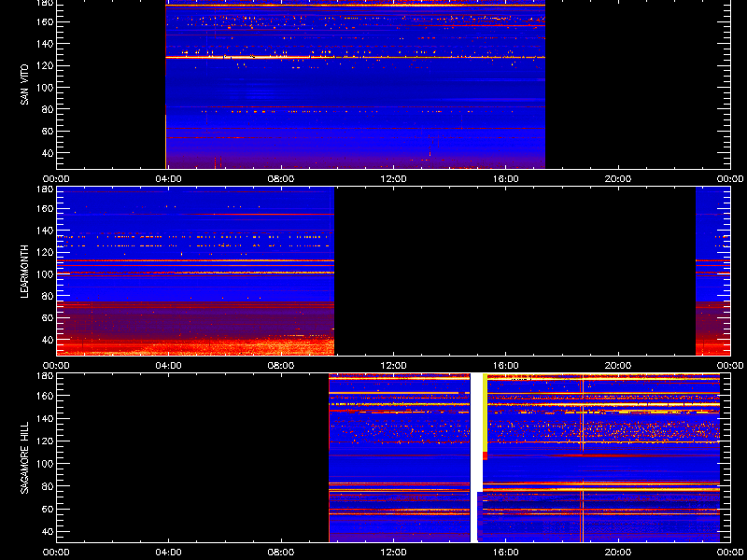Pick the 40 label on Sagamore Hill axis
Screen dimensions: 747x560
[x=48, y=531]
